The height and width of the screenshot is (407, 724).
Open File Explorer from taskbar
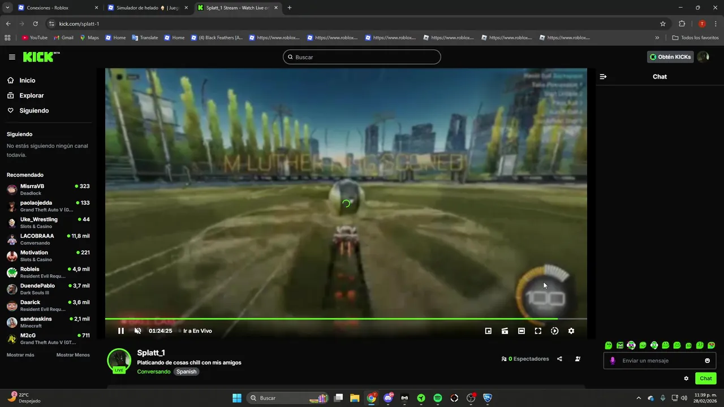point(355,398)
